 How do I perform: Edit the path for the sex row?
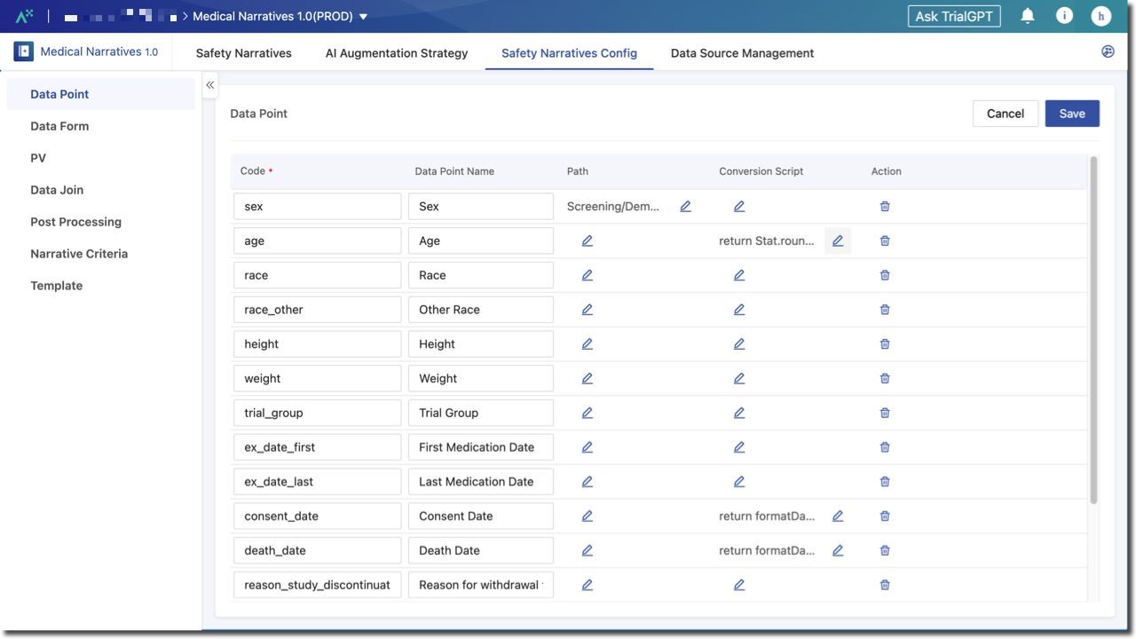(685, 207)
